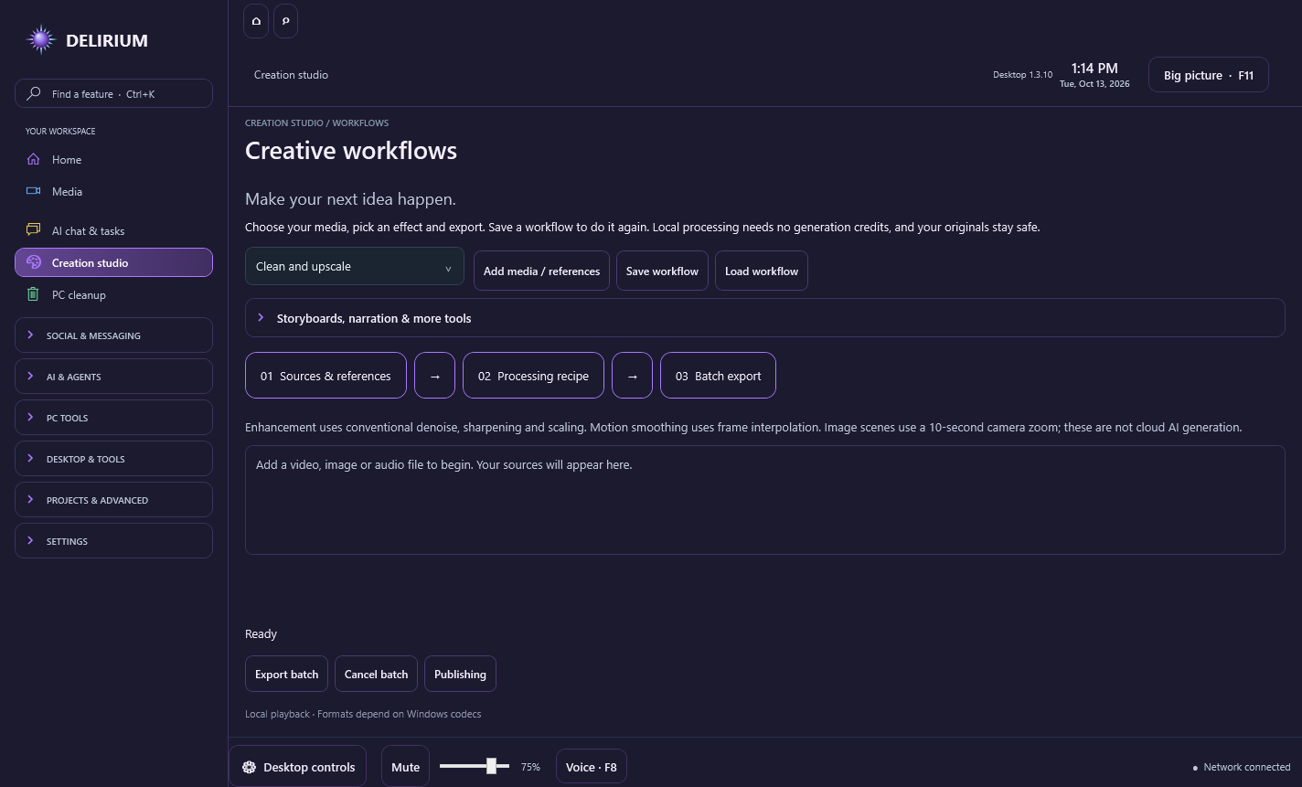1302x787 pixels.
Task: Click the arrow between Processing recipe and Batch export
Action: tap(632, 376)
